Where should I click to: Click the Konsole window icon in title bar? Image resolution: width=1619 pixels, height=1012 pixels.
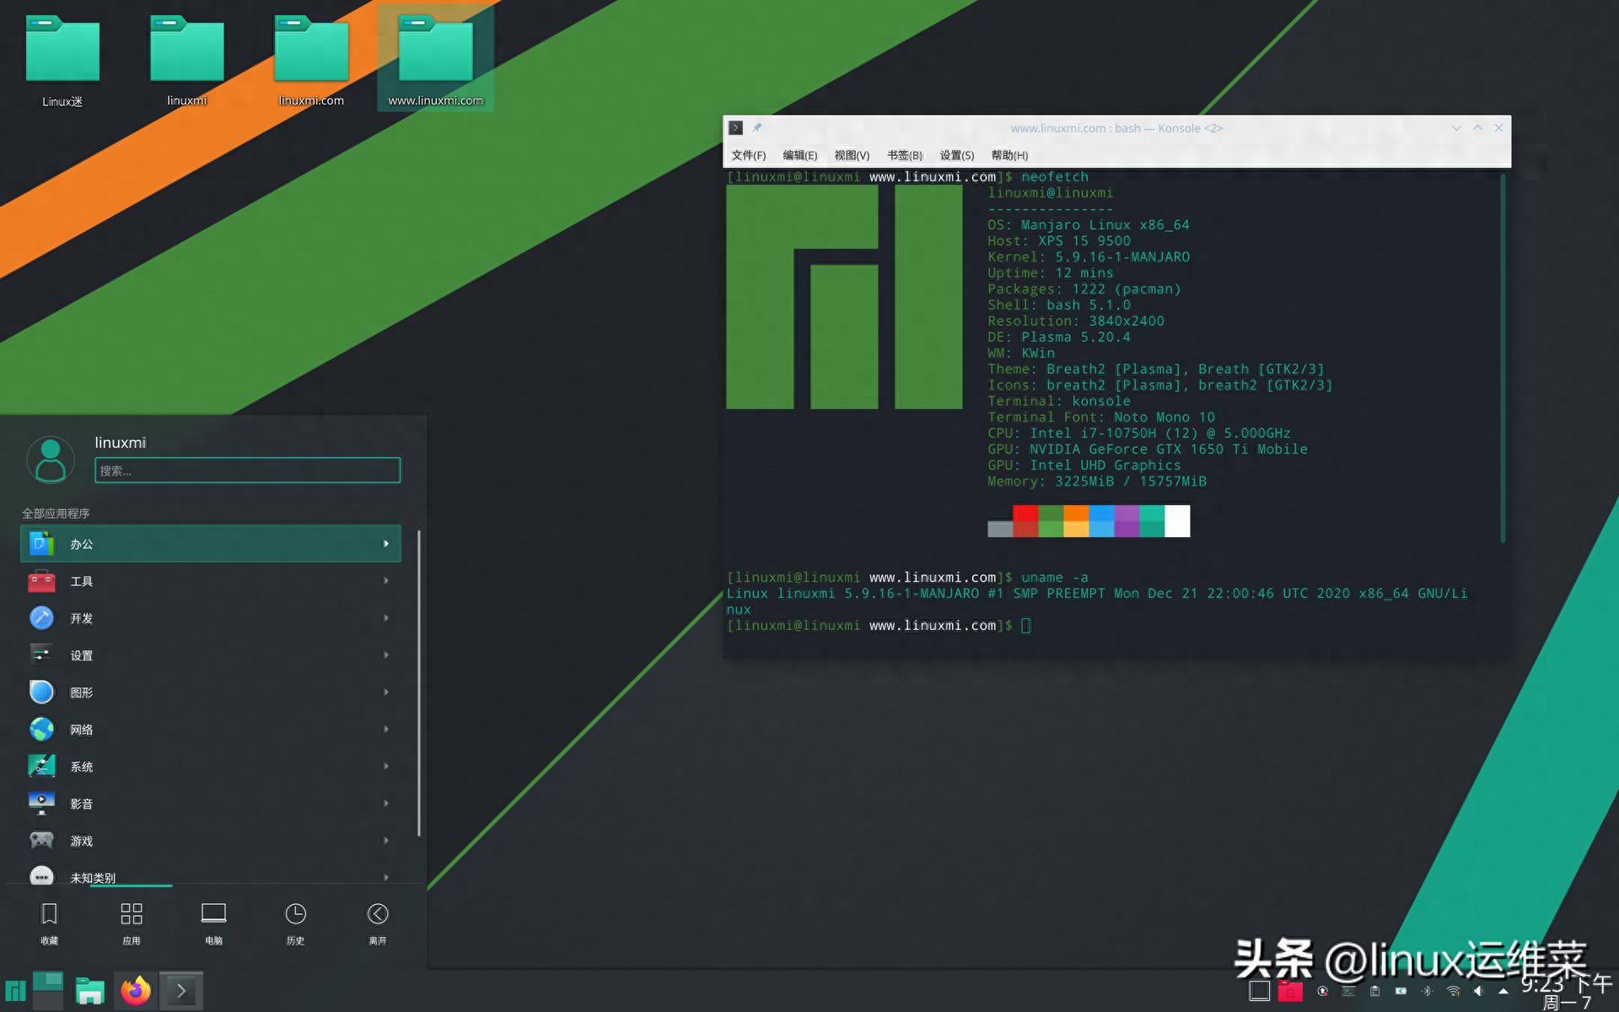click(735, 128)
